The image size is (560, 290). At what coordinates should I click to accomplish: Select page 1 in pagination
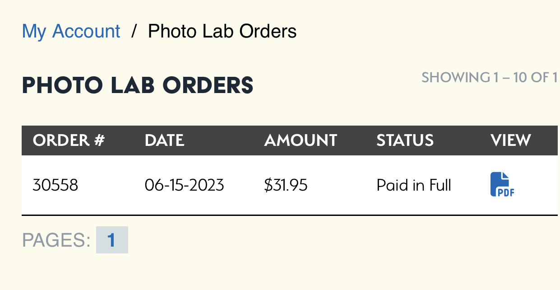[x=111, y=240]
